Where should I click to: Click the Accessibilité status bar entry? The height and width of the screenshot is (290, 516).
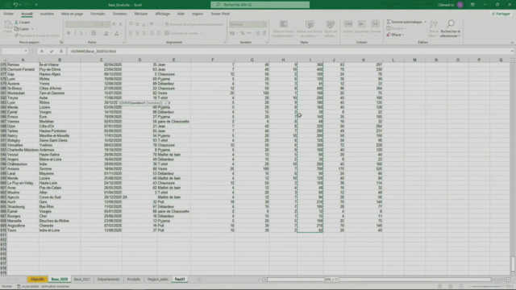(43, 287)
